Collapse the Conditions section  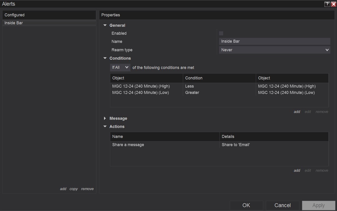[105, 58]
